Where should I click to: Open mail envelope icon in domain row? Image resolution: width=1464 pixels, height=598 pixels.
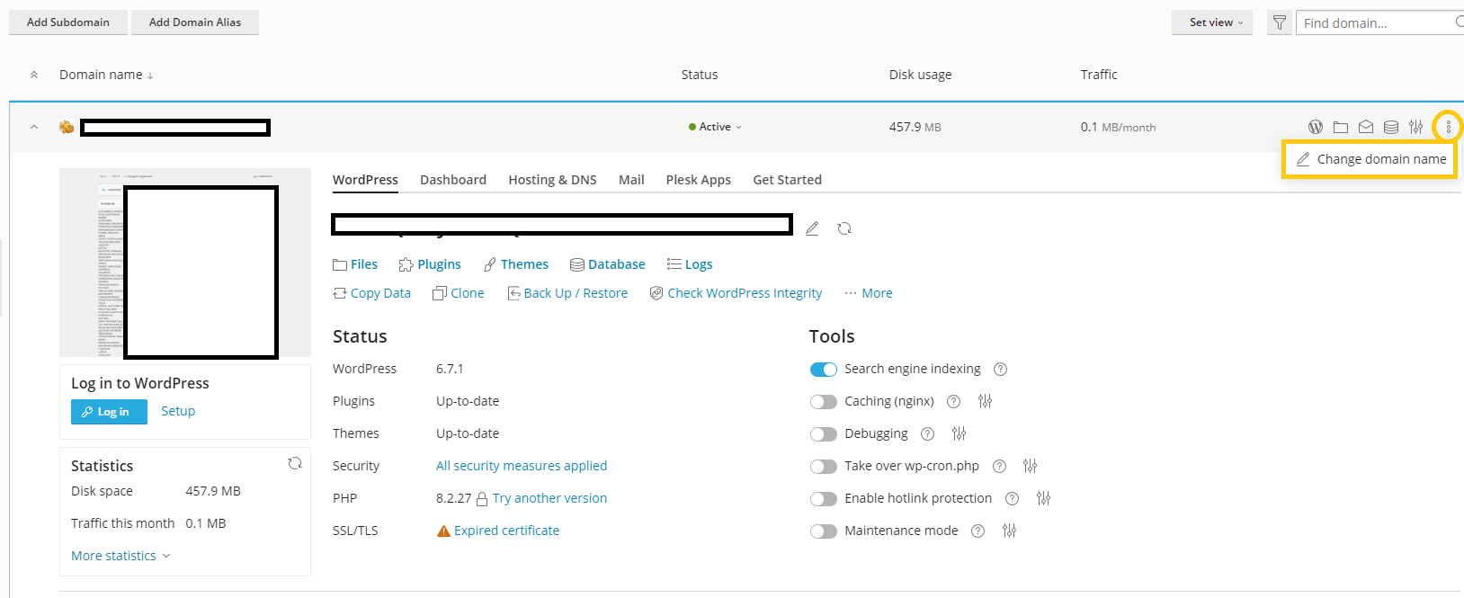[x=1366, y=127]
